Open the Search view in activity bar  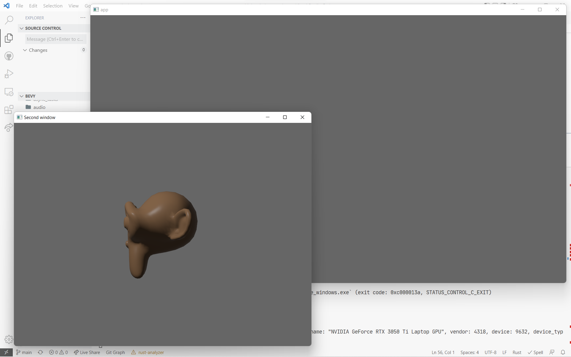9,20
